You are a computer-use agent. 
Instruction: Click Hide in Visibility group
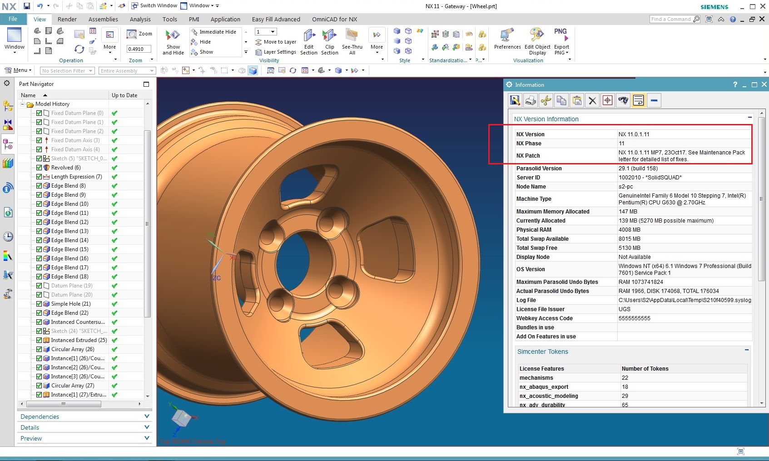click(x=201, y=42)
